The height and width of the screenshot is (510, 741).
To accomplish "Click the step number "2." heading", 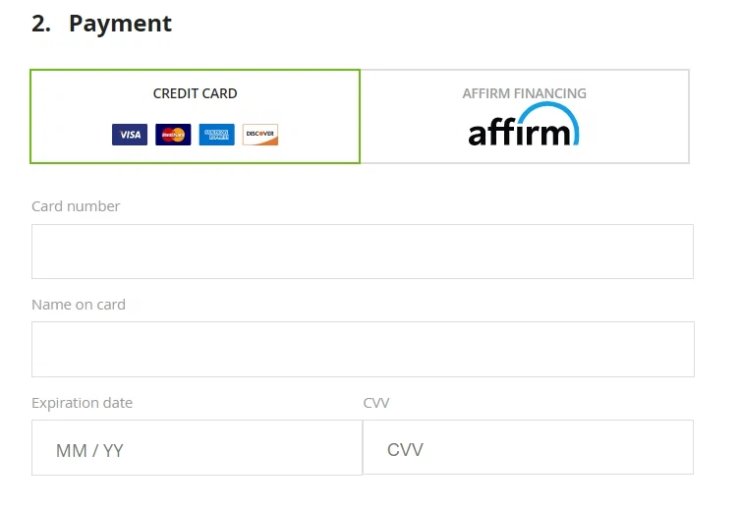I will coord(41,24).
